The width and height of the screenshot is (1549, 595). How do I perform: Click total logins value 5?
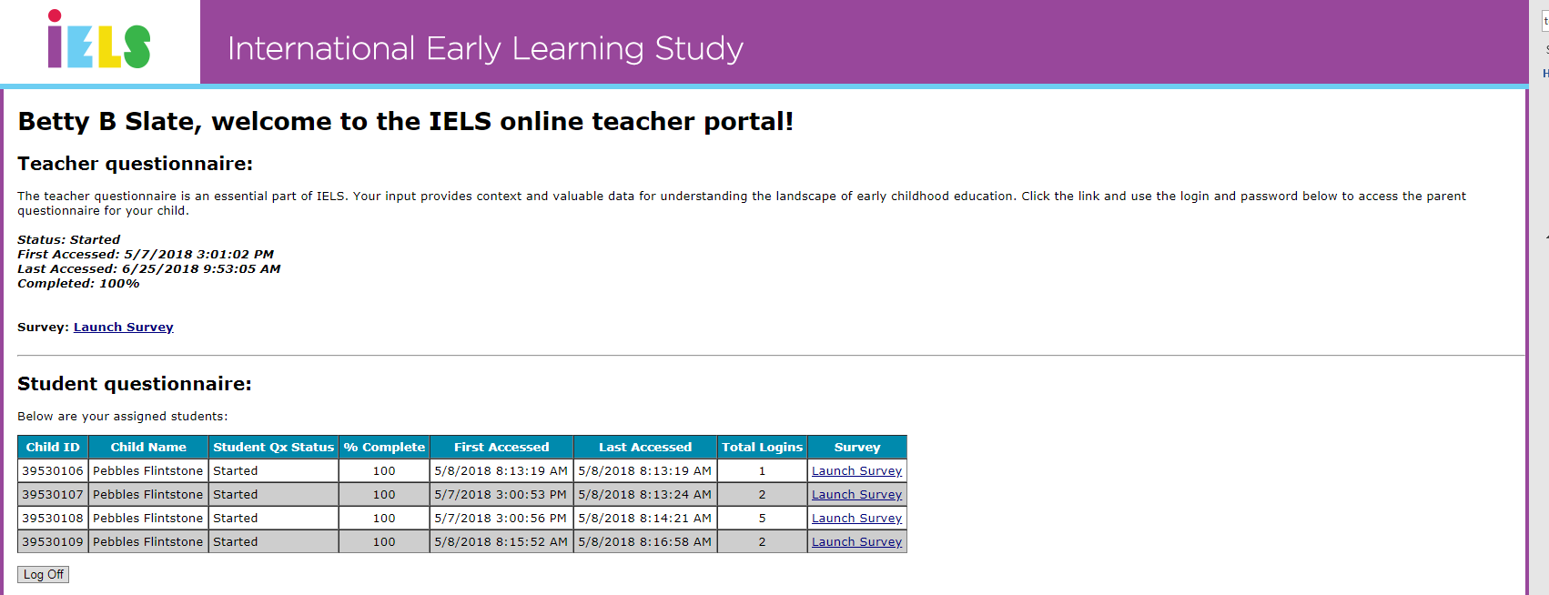[763, 519]
